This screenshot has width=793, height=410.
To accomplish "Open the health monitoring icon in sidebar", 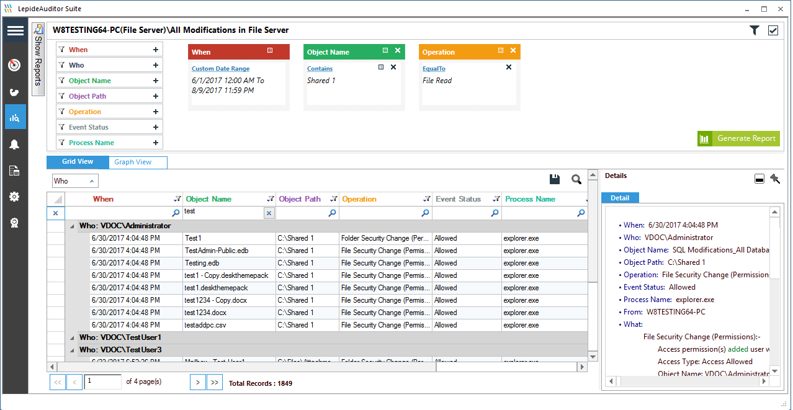I will pos(15,92).
